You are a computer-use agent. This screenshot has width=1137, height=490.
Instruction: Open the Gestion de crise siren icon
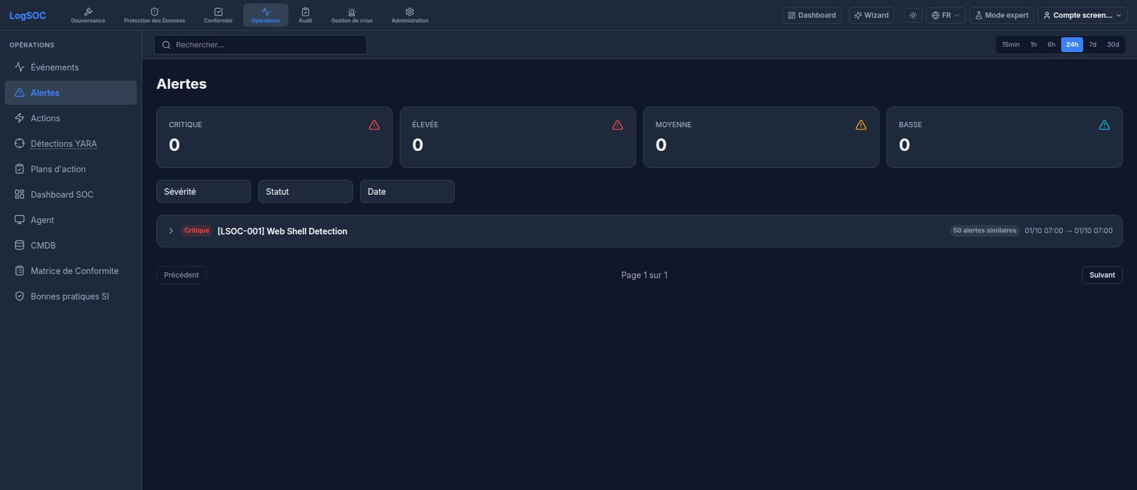point(352,12)
